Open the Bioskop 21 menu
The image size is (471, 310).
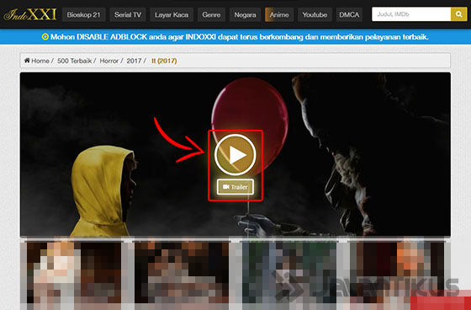point(84,14)
